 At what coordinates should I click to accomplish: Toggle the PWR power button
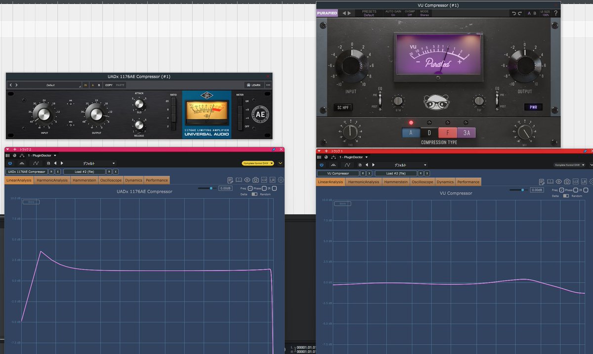pos(533,107)
